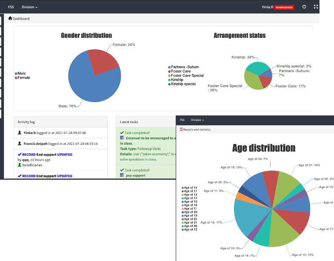334x261 pixels.
Task: Click the second Task completed checkmark icon
Action: coord(122,170)
